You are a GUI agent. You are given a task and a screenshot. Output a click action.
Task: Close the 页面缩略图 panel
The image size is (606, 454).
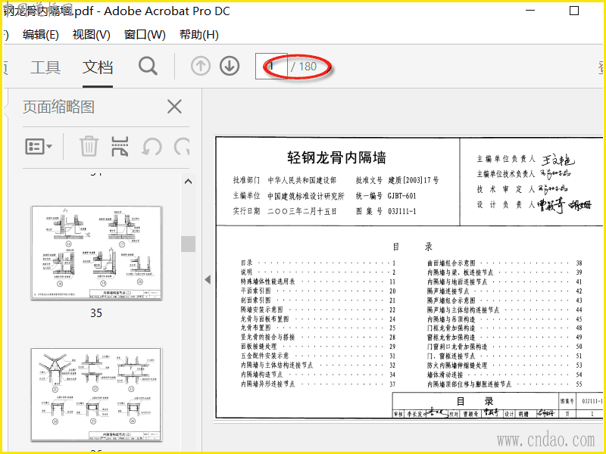click(x=174, y=107)
